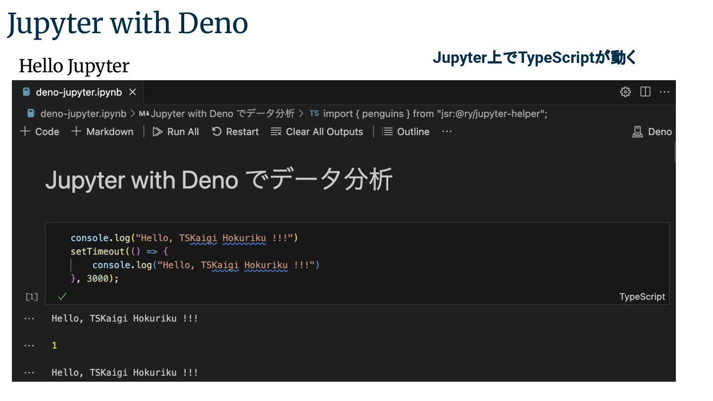Open the editor more actions ellipsis
Screen dimensions: 713x401
(x=664, y=92)
